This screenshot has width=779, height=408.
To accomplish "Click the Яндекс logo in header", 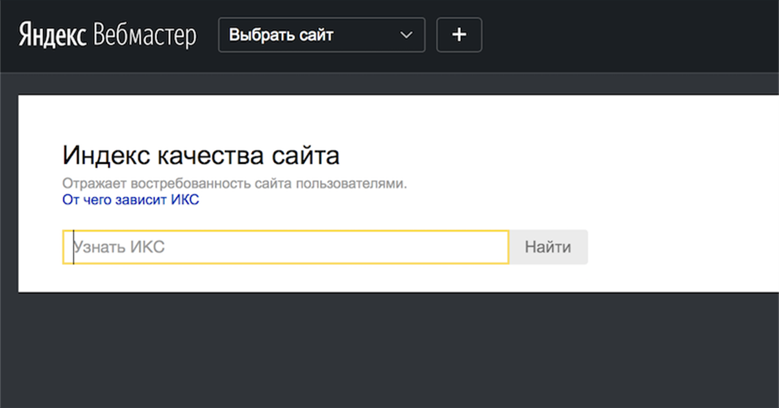I will pos(53,35).
